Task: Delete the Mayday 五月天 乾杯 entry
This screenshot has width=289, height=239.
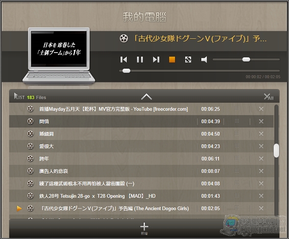Action: (x=261, y=109)
